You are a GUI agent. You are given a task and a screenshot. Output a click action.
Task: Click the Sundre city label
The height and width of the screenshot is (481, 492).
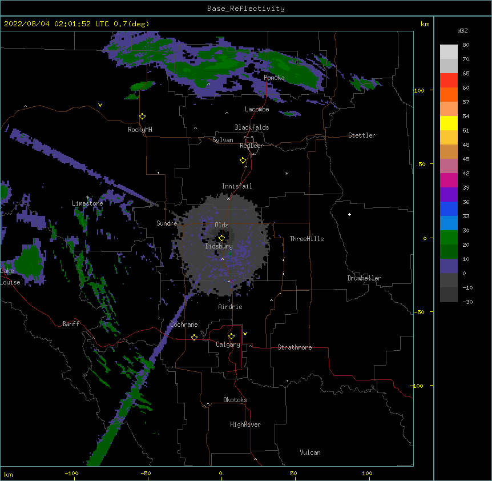tap(167, 223)
